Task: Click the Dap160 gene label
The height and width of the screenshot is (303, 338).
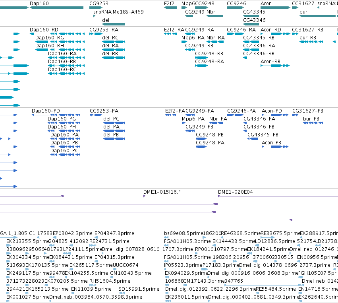Action: tap(39, 4)
